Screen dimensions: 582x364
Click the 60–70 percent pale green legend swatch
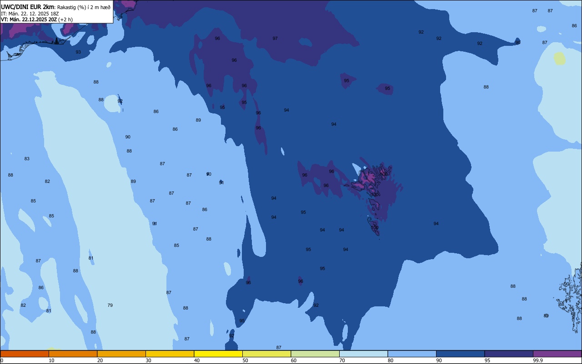pyautogui.click(x=315, y=354)
